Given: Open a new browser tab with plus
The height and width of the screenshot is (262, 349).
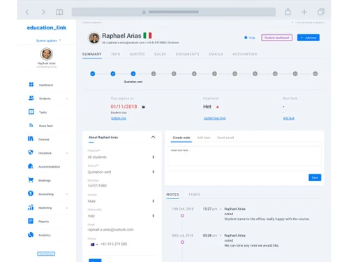Looking at the screenshot, I should pos(304,12).
